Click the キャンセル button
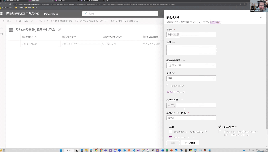Screen dimensions: 268x152 pyautogui.click(x=189, y=142)
